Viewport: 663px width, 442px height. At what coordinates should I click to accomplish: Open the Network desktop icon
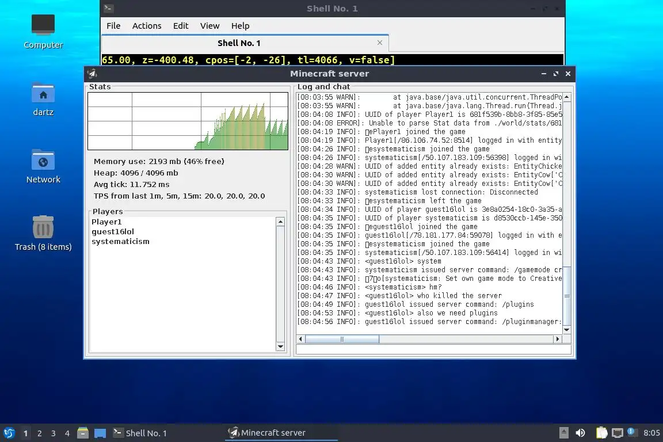[x=43, y=166]
